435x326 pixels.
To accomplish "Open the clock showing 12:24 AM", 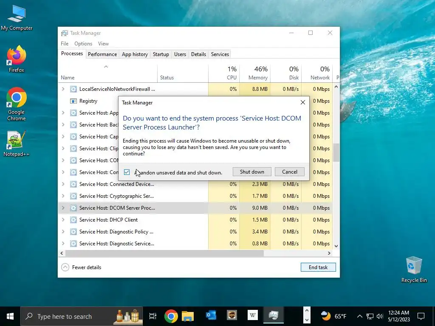I will (398, 316).
